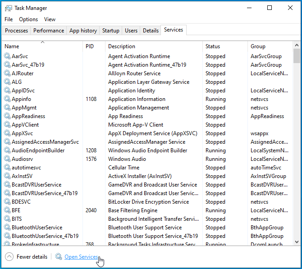Click the gear icon beside AppVClient
Image resolution: width=302 pixels, height=269 pixels.
7,124
